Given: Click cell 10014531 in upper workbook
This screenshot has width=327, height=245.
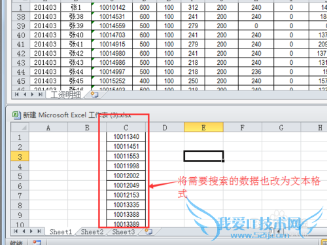Looking at the screenshot, I should 112,16.
